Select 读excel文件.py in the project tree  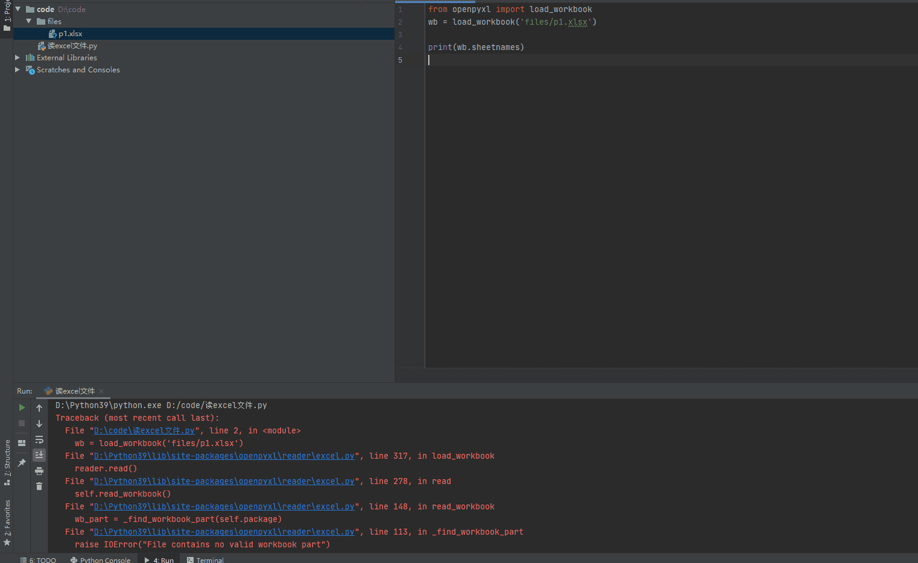pyautogui.click(x=204, y=46)
